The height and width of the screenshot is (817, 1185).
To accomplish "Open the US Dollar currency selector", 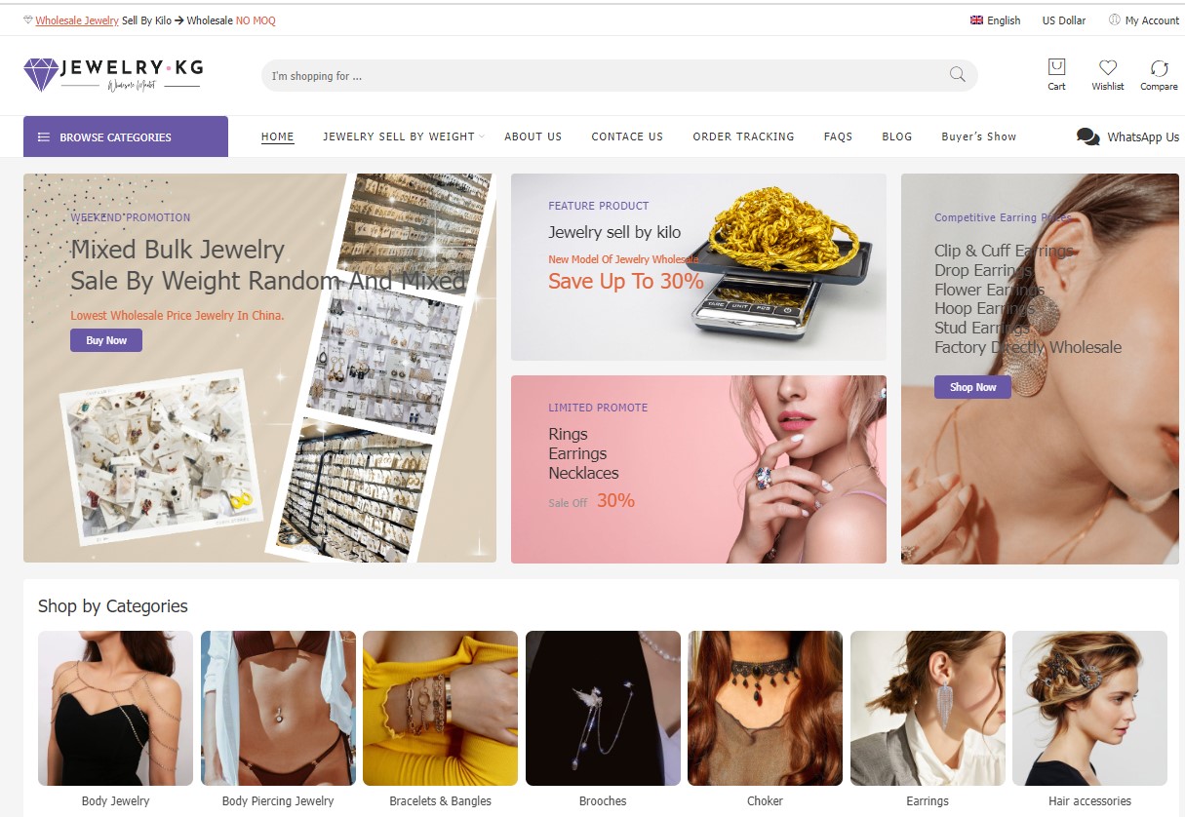I will click(1063, 20).
